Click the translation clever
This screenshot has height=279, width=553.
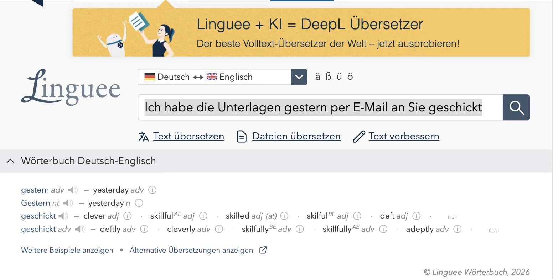coord(94,216)
